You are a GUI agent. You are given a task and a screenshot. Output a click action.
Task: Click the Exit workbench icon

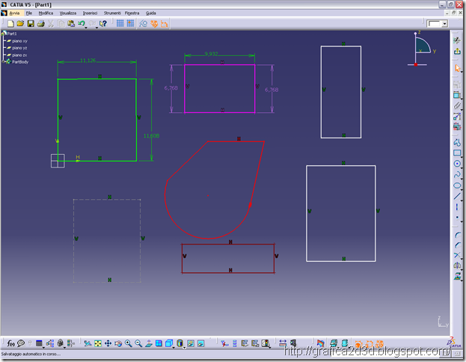(x=457, y=52)
